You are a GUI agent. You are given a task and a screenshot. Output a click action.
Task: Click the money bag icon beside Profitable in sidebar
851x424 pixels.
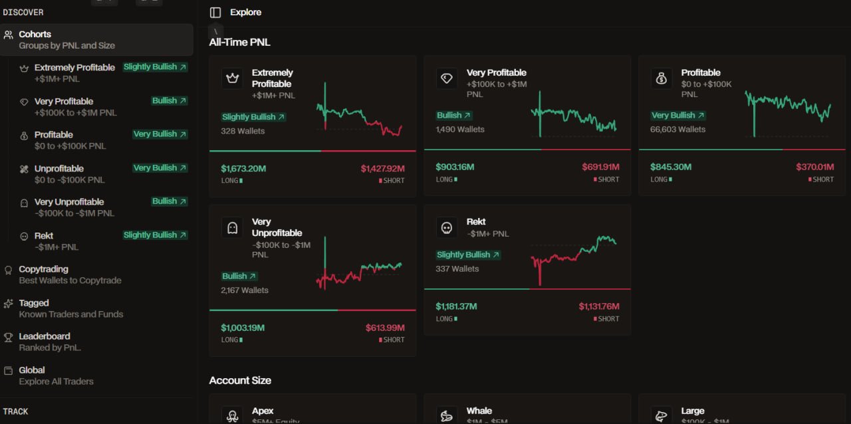click(x=24, y=135)
